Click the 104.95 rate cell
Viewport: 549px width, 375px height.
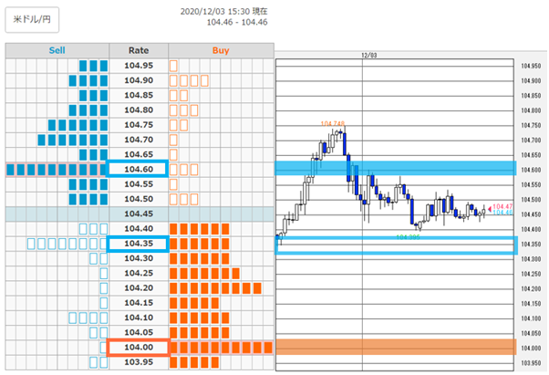tap(139, 66)
